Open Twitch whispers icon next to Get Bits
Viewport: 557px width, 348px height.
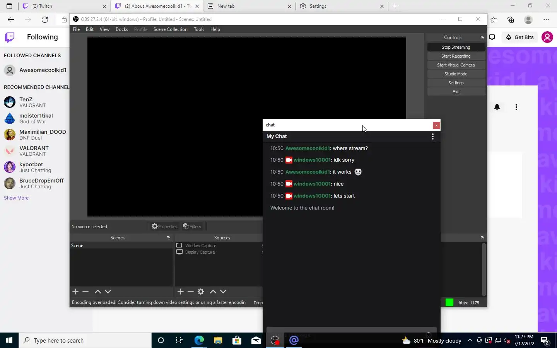tap(492, 37)
